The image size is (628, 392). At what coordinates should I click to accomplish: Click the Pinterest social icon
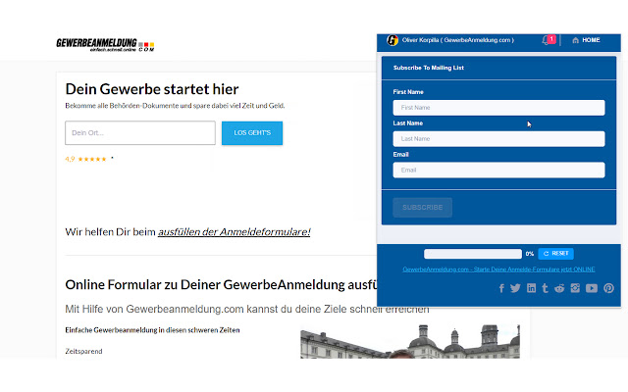(x=608, y=288)
